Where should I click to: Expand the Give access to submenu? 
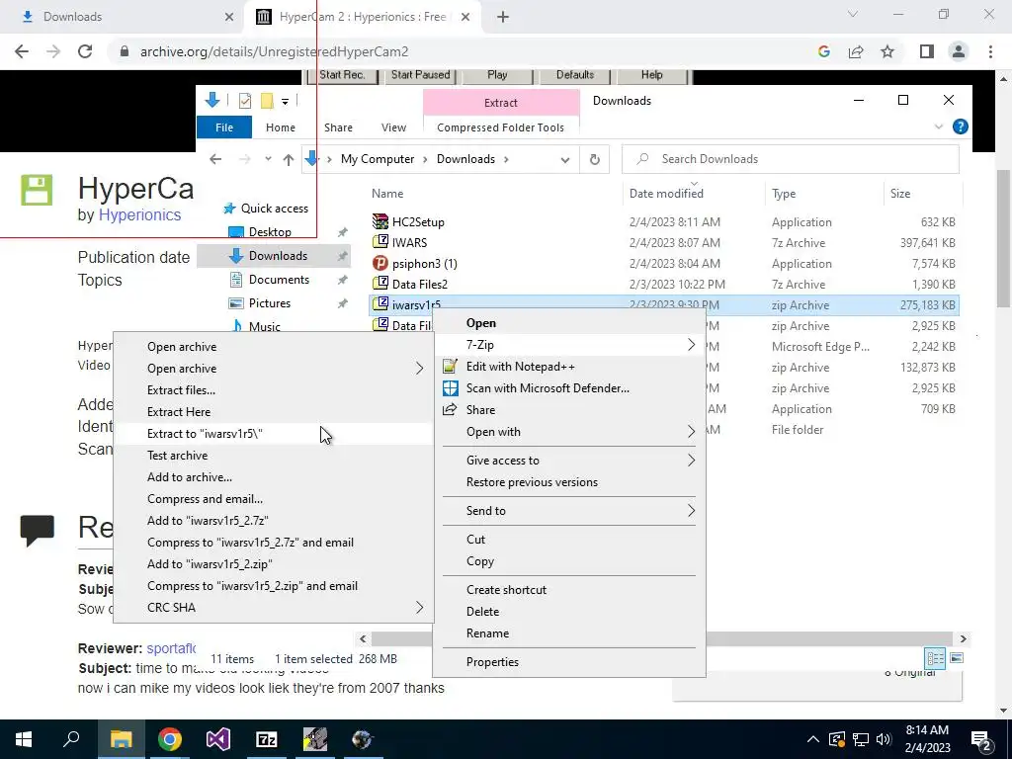[691, 461]
